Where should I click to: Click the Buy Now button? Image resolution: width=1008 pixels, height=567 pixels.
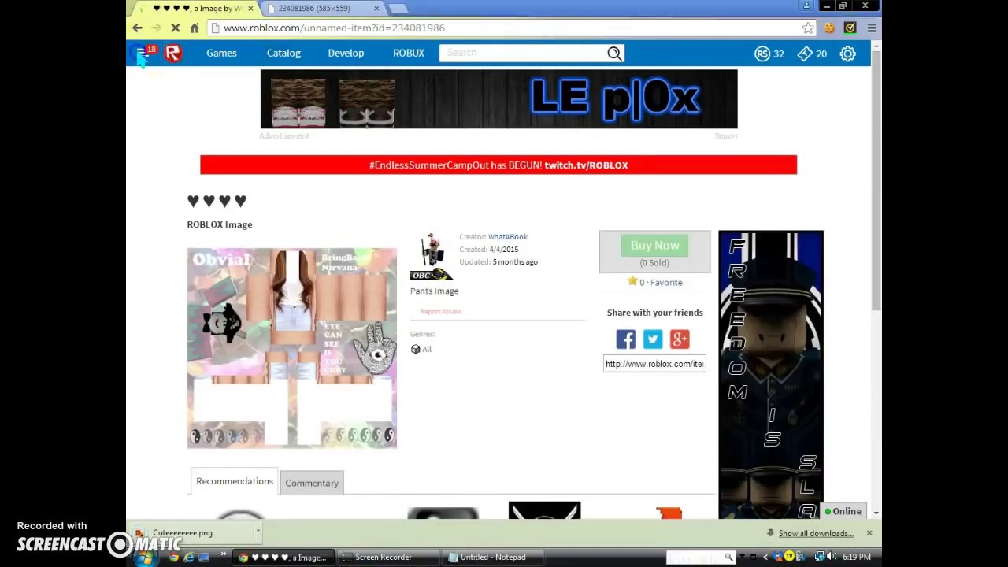pos(654,246)
